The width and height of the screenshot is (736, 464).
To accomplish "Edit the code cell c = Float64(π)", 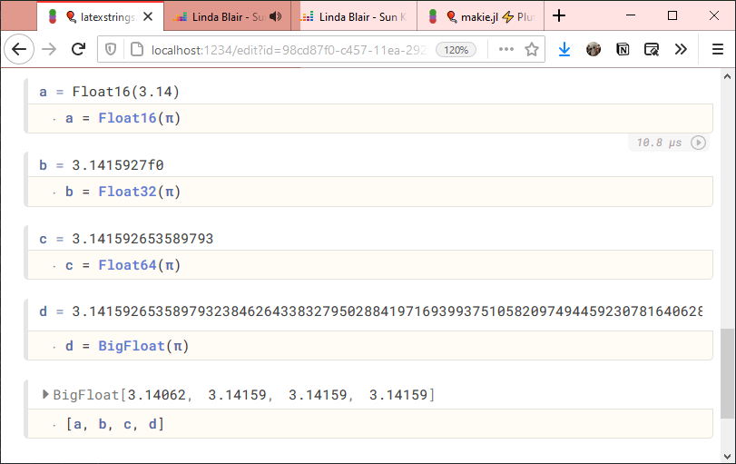I will pos(370,265).
